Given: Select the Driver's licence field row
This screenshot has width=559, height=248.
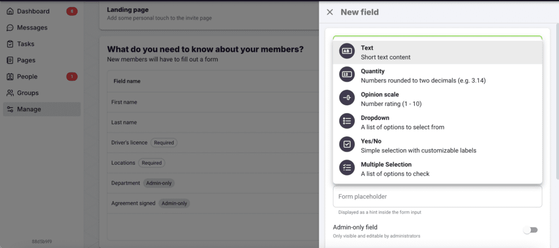Looking at the screenshot, I should (x=129, y=143).
